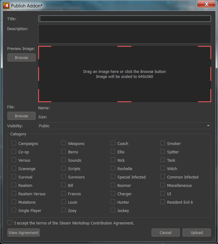
Task: Tick the Tank checkbox
Action: [x=162, y=160]
